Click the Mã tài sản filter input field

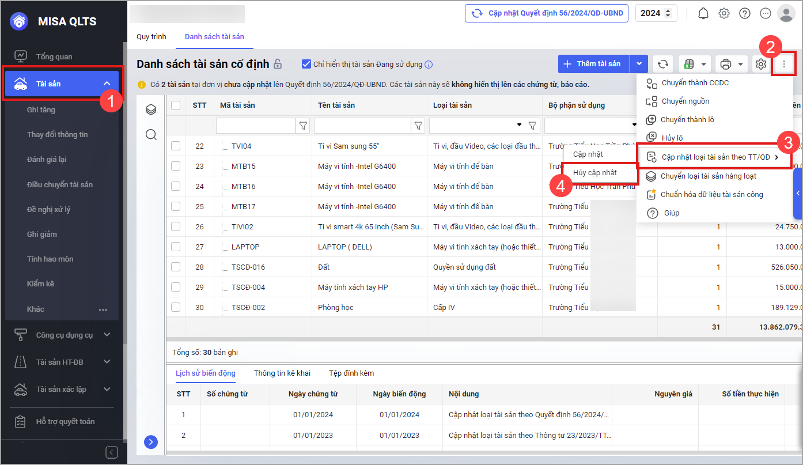click(x=255, y=125)
